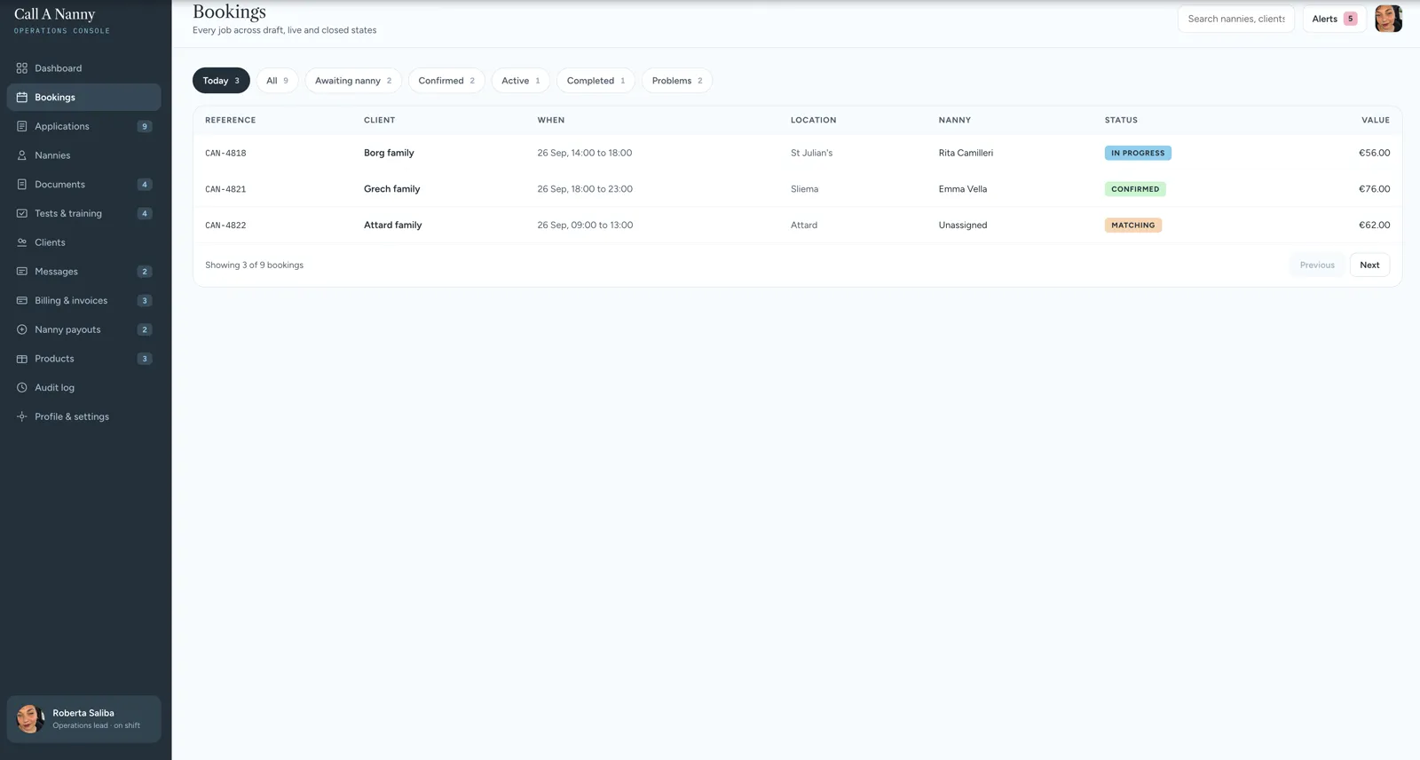Show Problems bookings filter
The width and height of the screenshot is (1420, 760).
[x=677, y=81]
